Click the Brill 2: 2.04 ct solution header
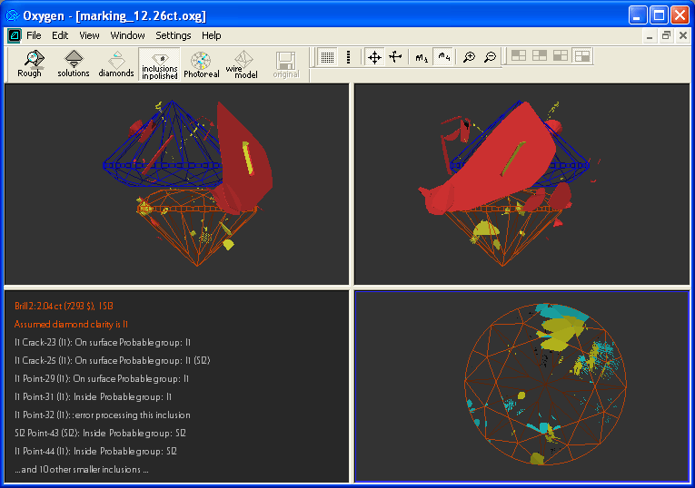Viewport: 695px width, 488px height. (x=64, y=306)
